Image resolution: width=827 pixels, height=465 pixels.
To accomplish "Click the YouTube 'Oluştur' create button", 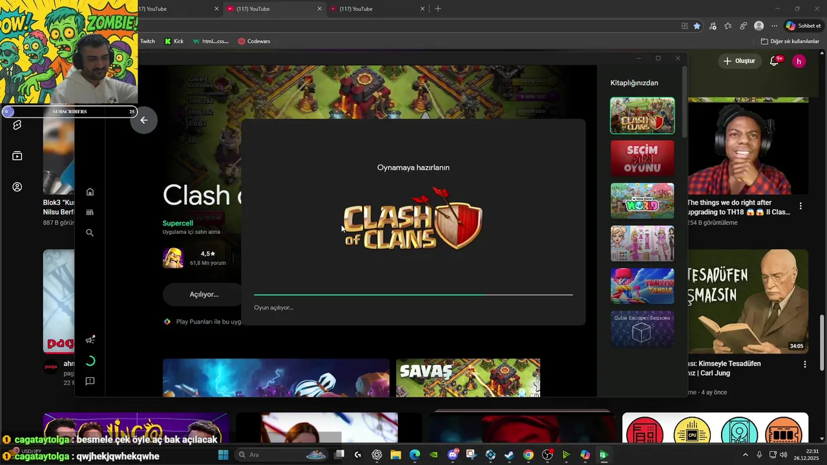I will coord(739,61).
